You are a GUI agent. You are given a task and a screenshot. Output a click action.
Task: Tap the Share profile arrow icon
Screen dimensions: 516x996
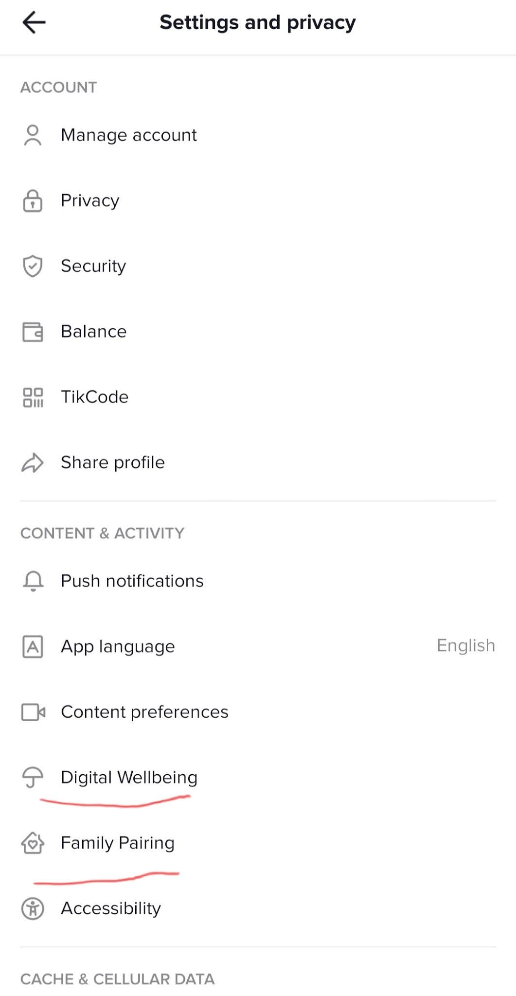33,462
